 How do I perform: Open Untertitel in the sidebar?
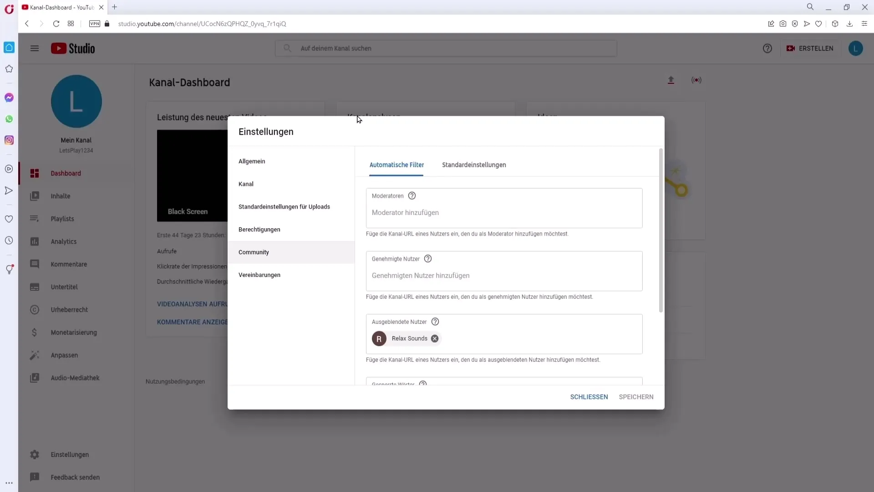(x=76, y=287)
